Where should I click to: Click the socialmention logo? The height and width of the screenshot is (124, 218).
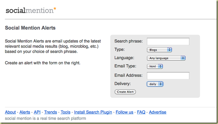(x=31, y=10)
